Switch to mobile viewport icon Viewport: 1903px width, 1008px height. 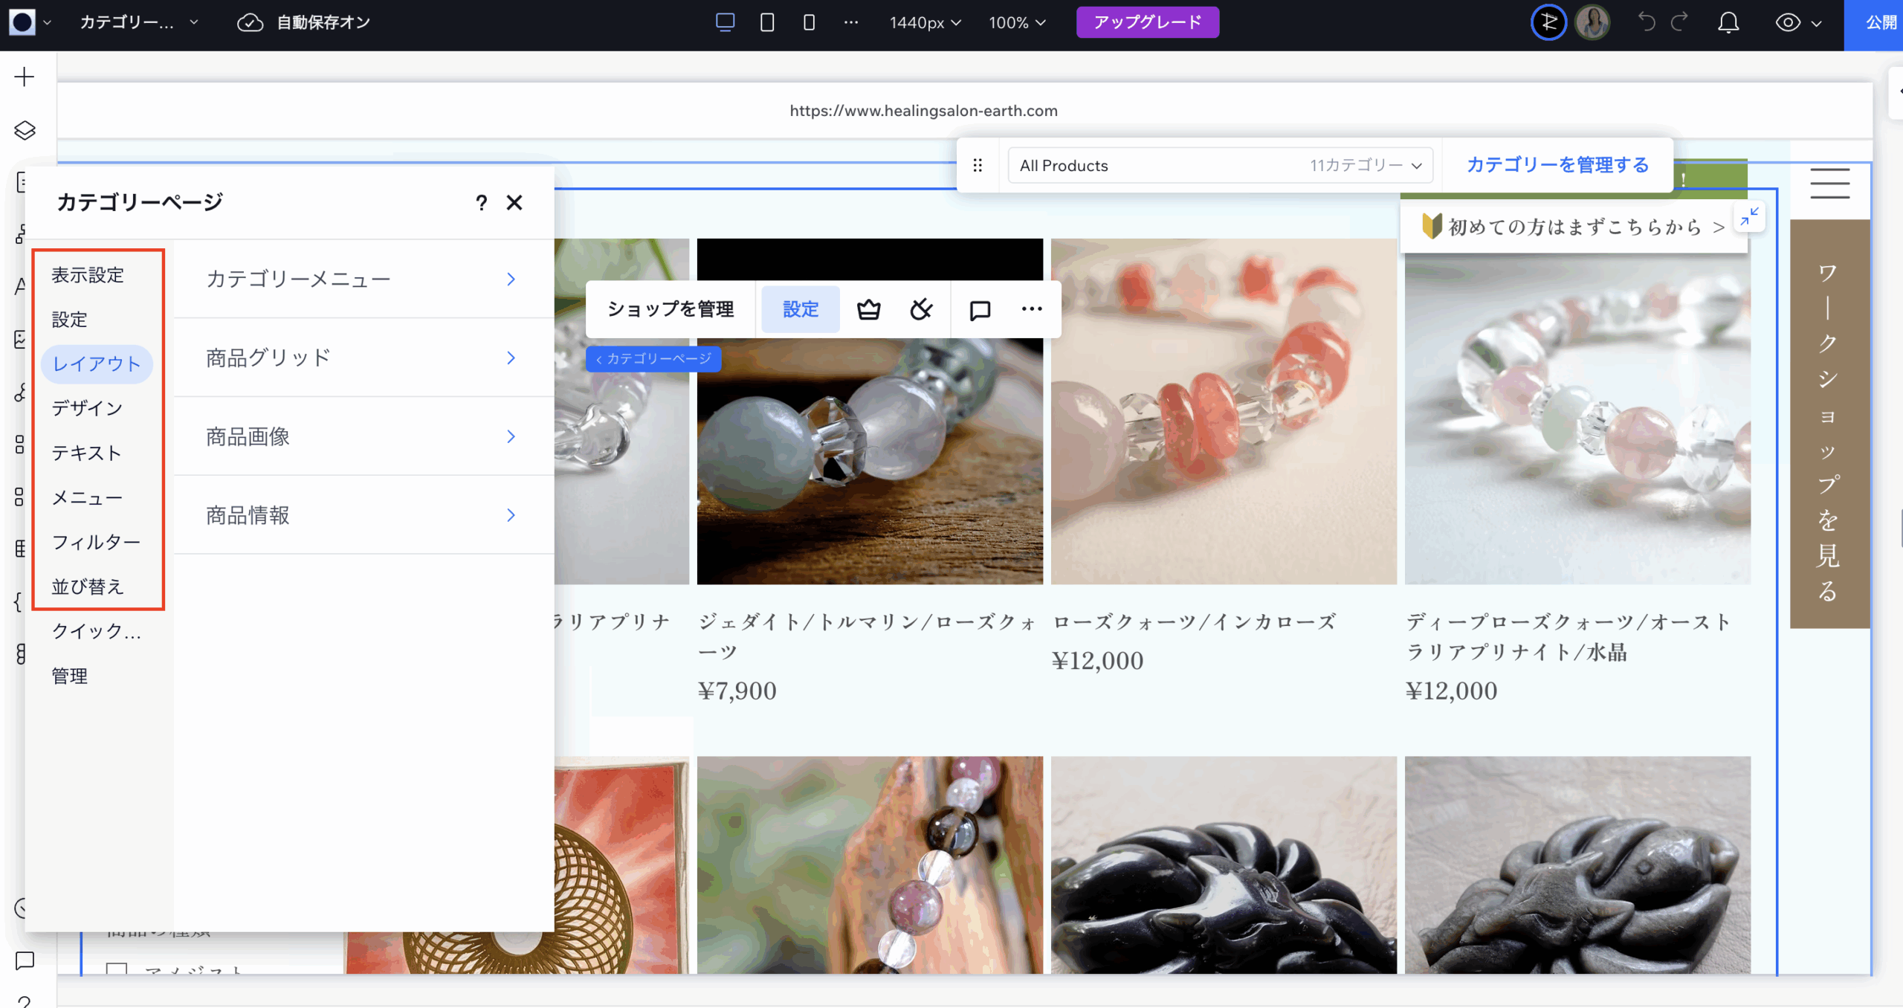coord(809,22)
